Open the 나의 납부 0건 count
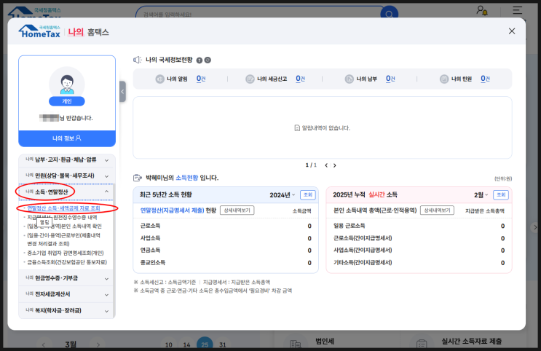 (x=390, y=79)
